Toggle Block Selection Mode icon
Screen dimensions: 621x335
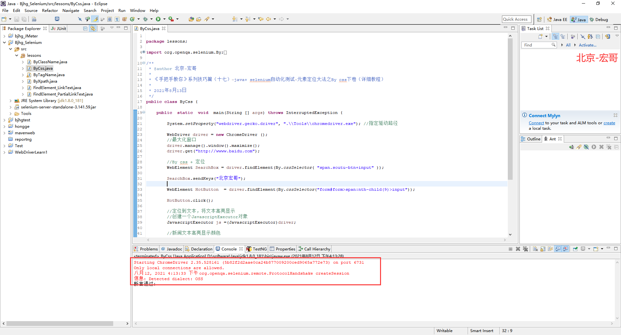110,19
